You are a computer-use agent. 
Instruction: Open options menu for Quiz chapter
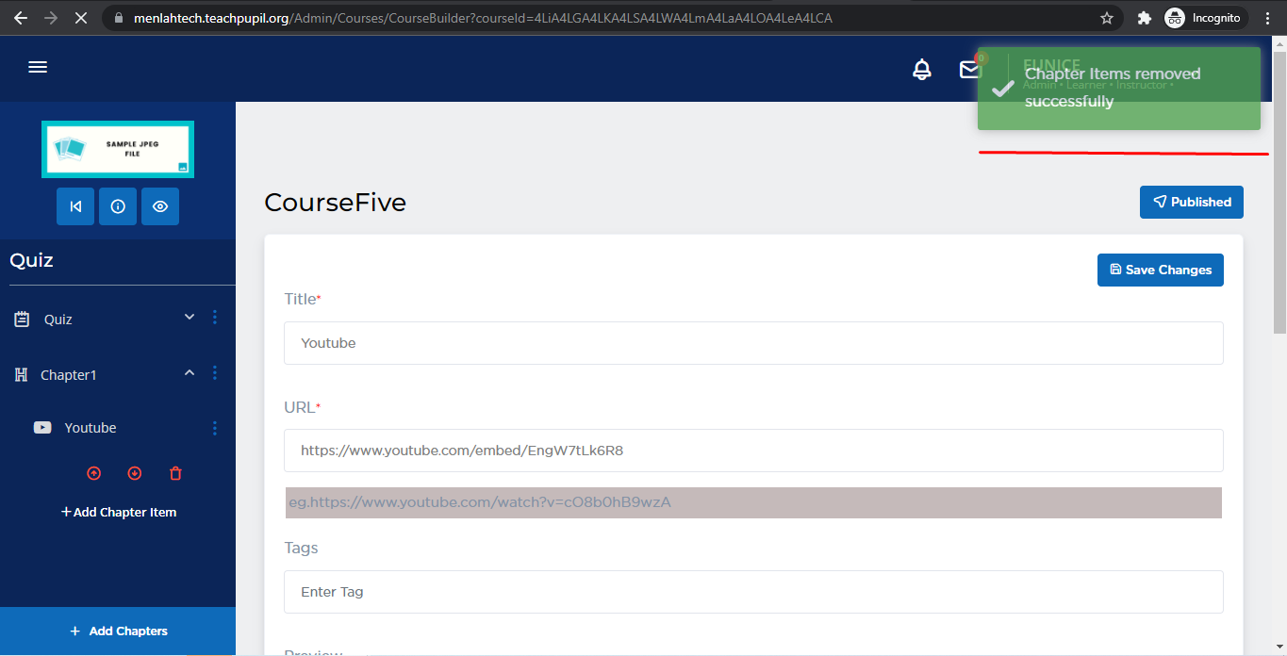point(215,318)
